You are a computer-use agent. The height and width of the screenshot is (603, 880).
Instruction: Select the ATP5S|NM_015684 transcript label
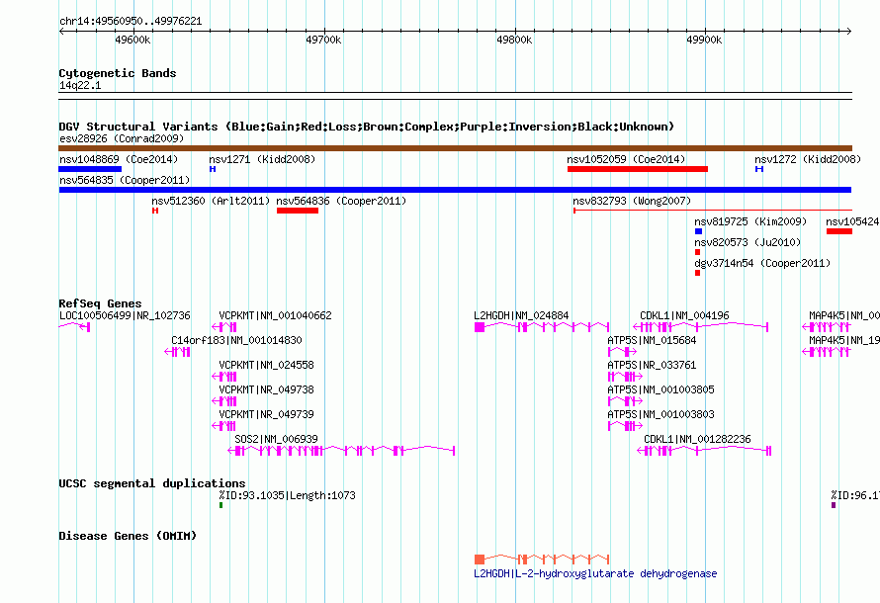652,340
